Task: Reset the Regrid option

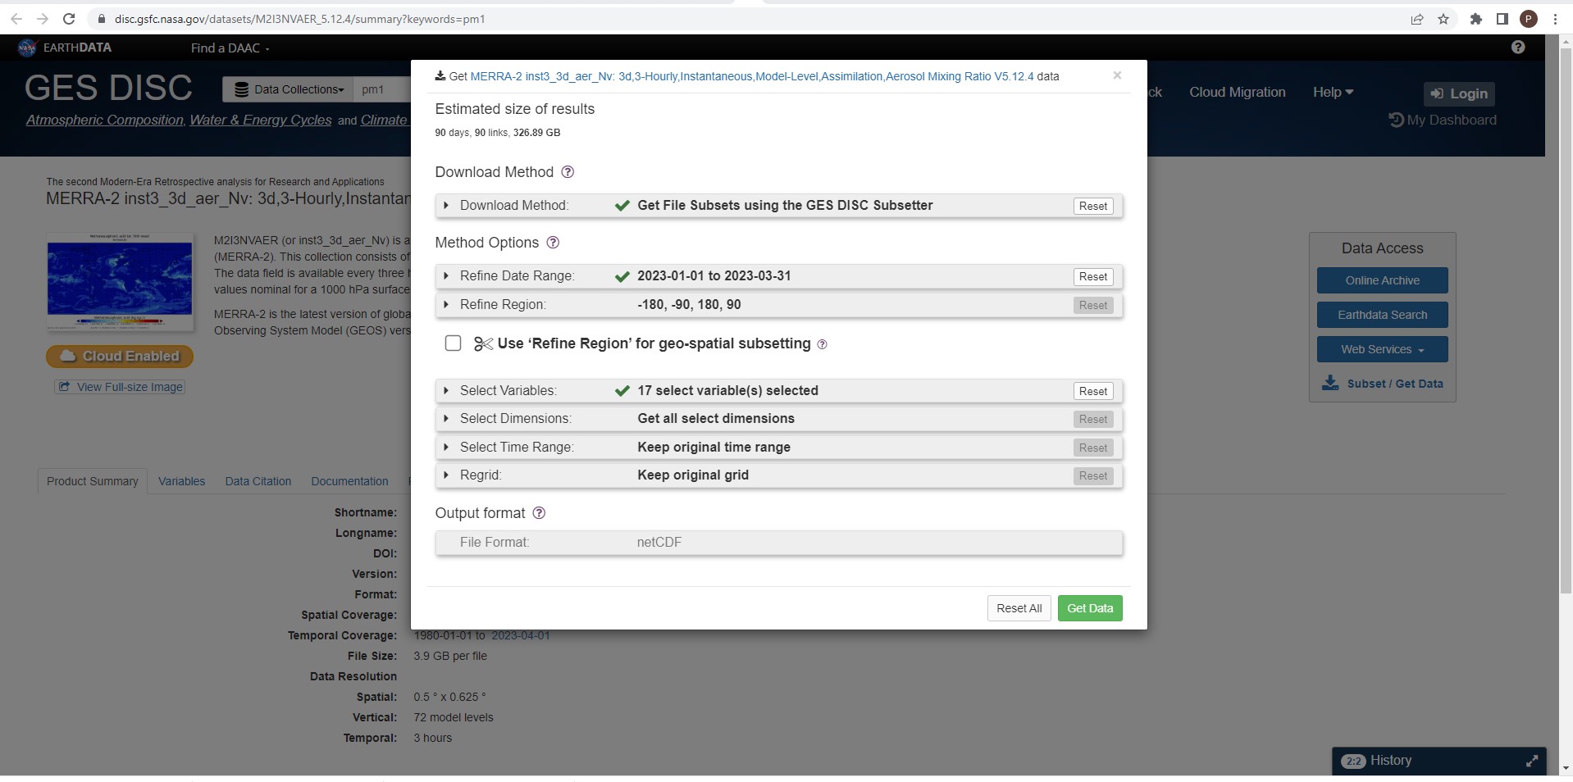Action: [1092, 475]
